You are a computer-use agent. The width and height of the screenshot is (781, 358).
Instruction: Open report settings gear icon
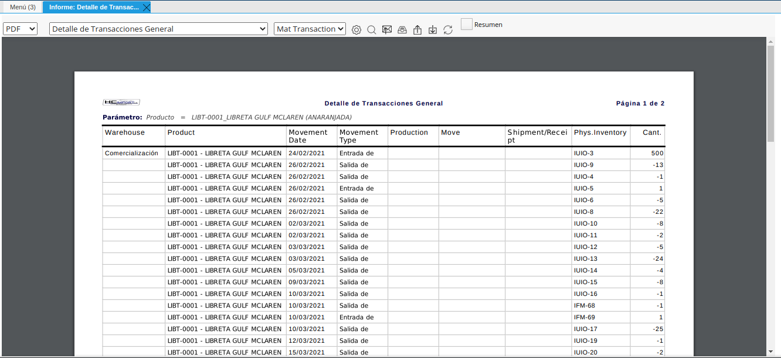coord(356,29)
